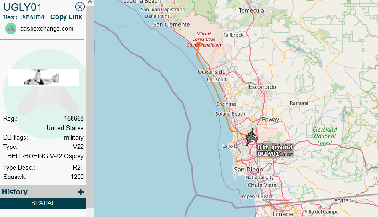Click the National City label on the map
The image size is (378, 217).
259,177
